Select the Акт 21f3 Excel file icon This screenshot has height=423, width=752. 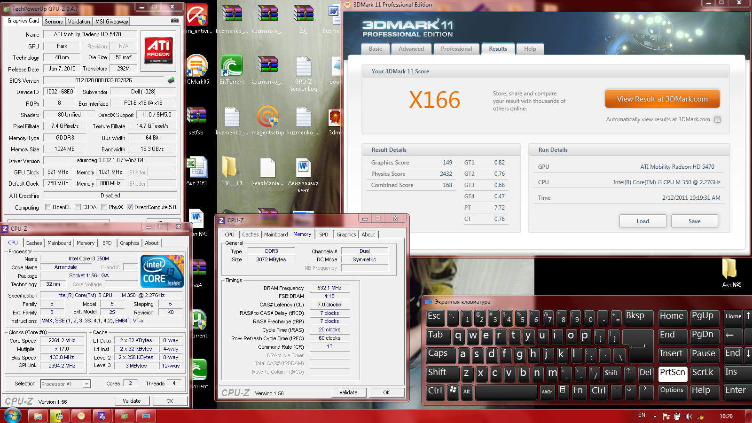point(196,172)
